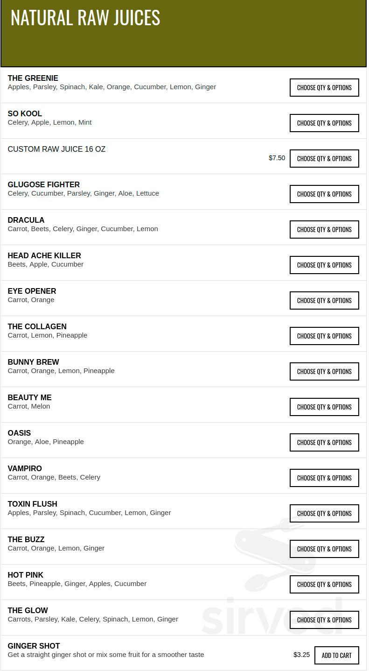Open The Buzz quantity options
Image resolution: width=369 pixels, height=671 pixels.
click(324, 549)
